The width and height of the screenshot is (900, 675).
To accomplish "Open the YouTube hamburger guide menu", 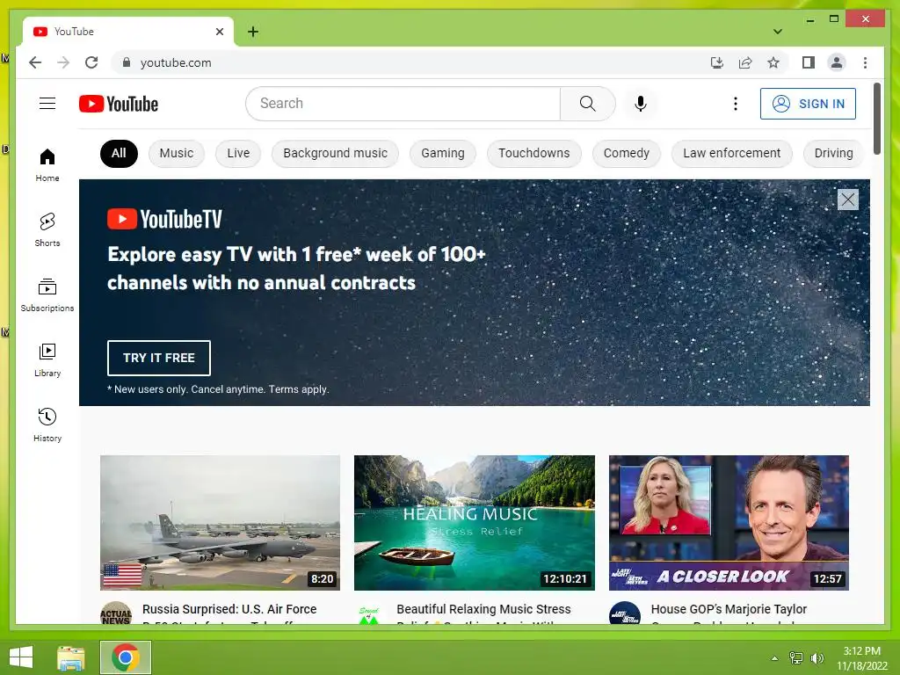I will tap(47, 104).
